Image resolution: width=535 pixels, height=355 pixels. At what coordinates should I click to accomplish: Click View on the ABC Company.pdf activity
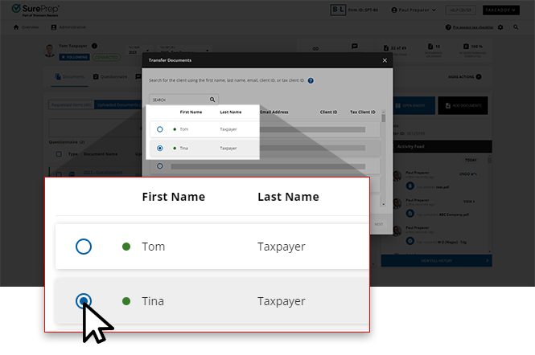[x=469, y=202]
